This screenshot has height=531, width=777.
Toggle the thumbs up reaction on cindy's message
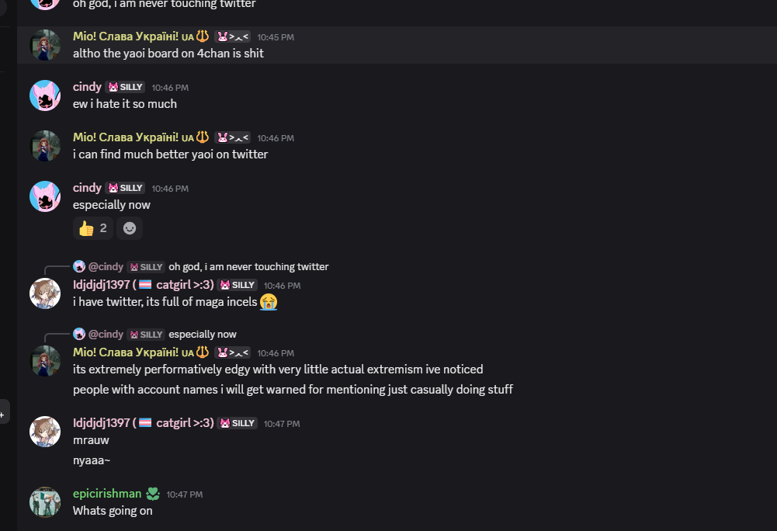pyautogui.click(x=92, y=228)
